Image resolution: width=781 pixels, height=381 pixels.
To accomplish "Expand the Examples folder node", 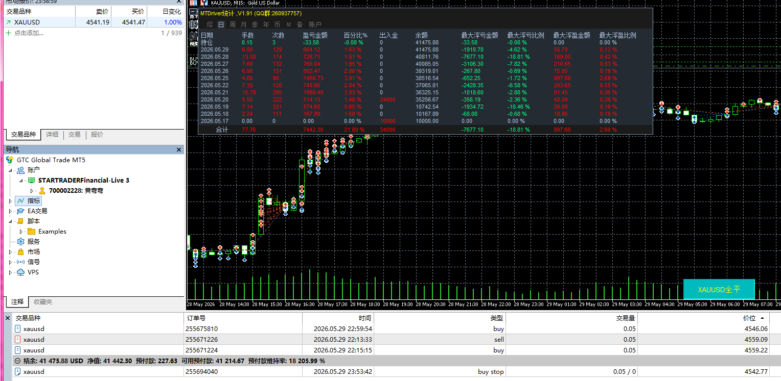I will (21, 232).
